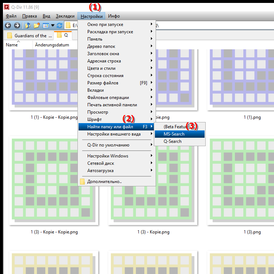Expand the Панель submenu
Screen dimensions: 274x274
coord(117,39)
